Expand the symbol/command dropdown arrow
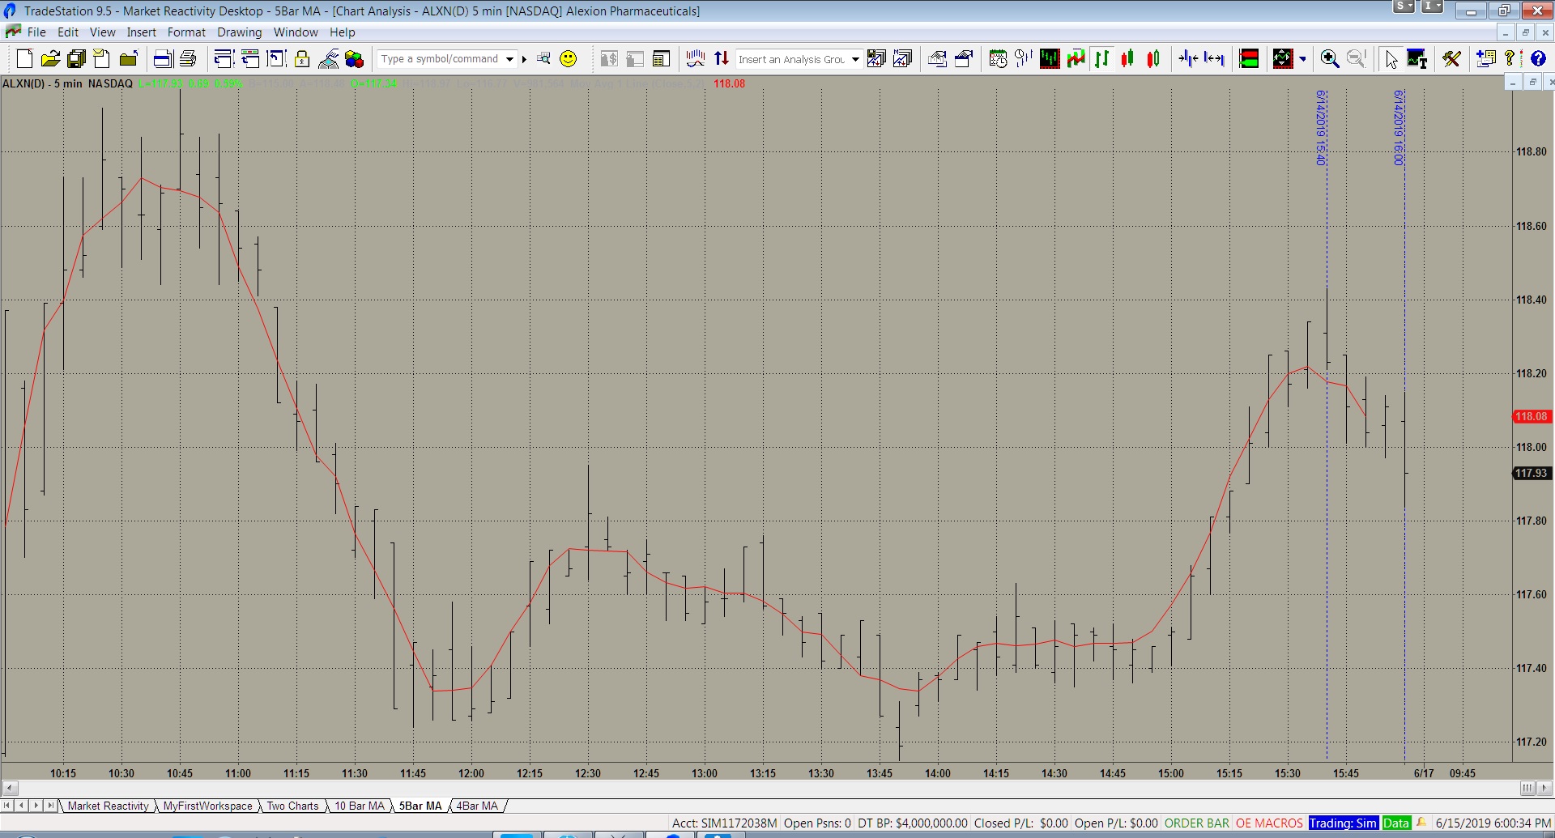The height and width of the screenshot is (838, 1555). coord(509,59)
